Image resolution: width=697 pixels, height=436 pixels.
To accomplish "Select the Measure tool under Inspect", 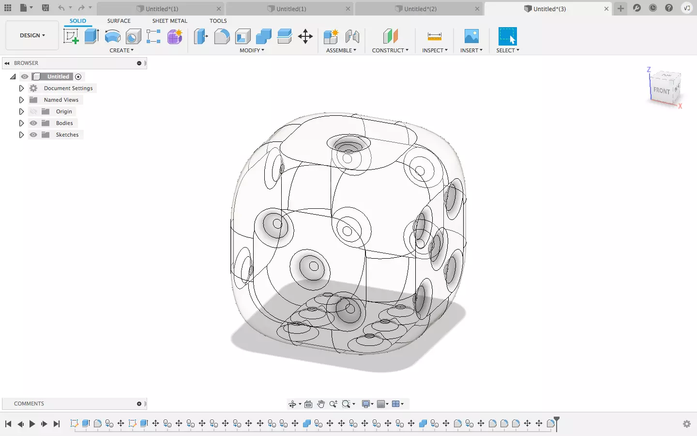I will [435, 36].
